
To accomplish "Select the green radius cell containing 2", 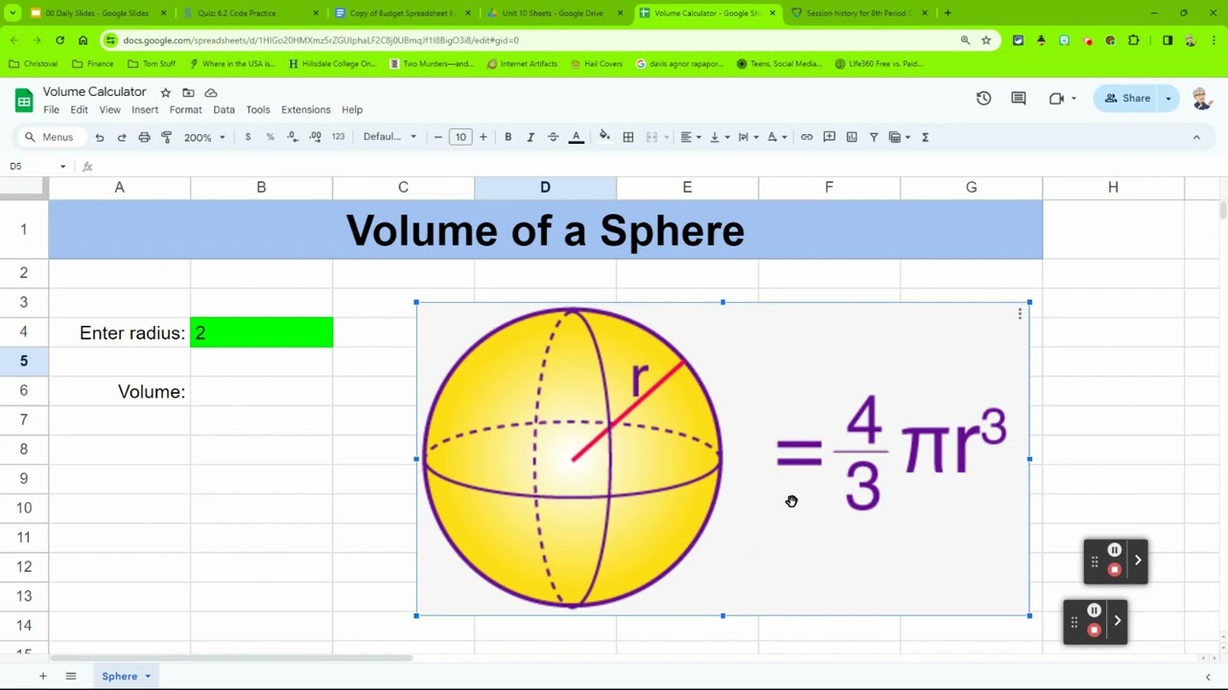I will (x=261, y=333).
